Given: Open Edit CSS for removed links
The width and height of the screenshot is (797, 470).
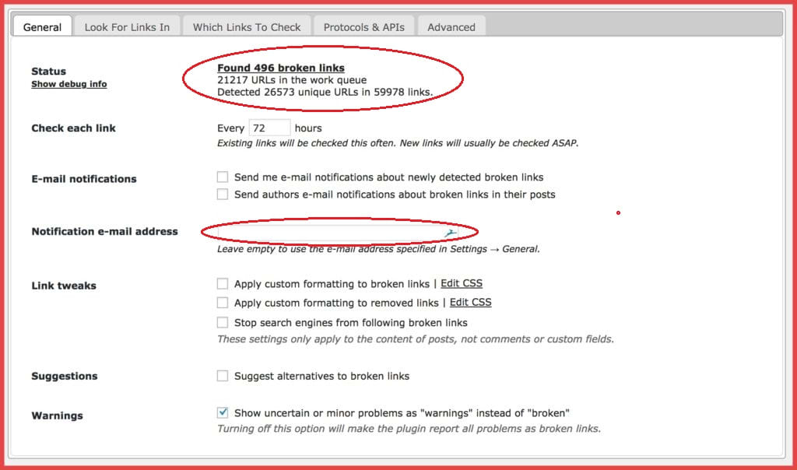Looking at the screenshot, I should click(471, 303).
